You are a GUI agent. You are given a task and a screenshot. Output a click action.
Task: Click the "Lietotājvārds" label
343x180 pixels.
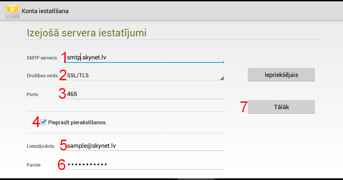[x=41, y=146]
